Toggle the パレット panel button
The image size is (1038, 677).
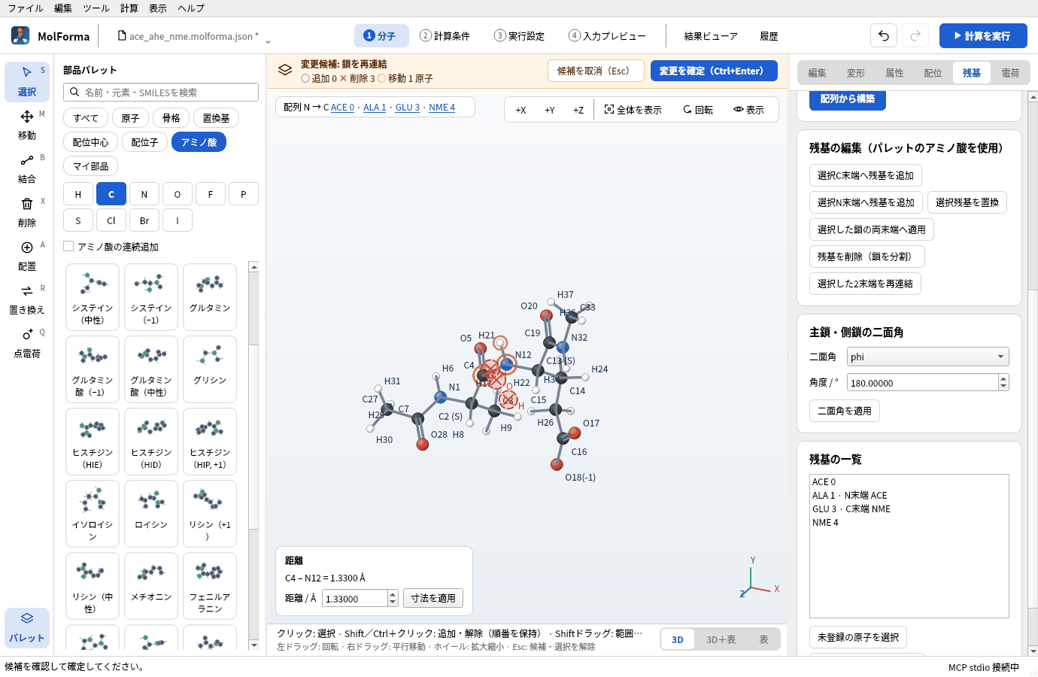27,627
